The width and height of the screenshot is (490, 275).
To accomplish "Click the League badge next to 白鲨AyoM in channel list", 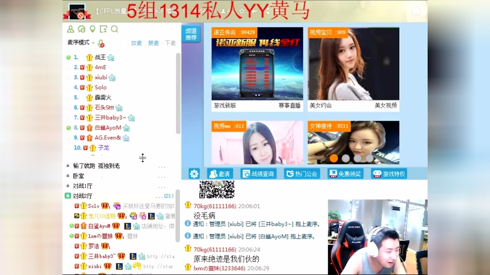I will tap(127, 226).
